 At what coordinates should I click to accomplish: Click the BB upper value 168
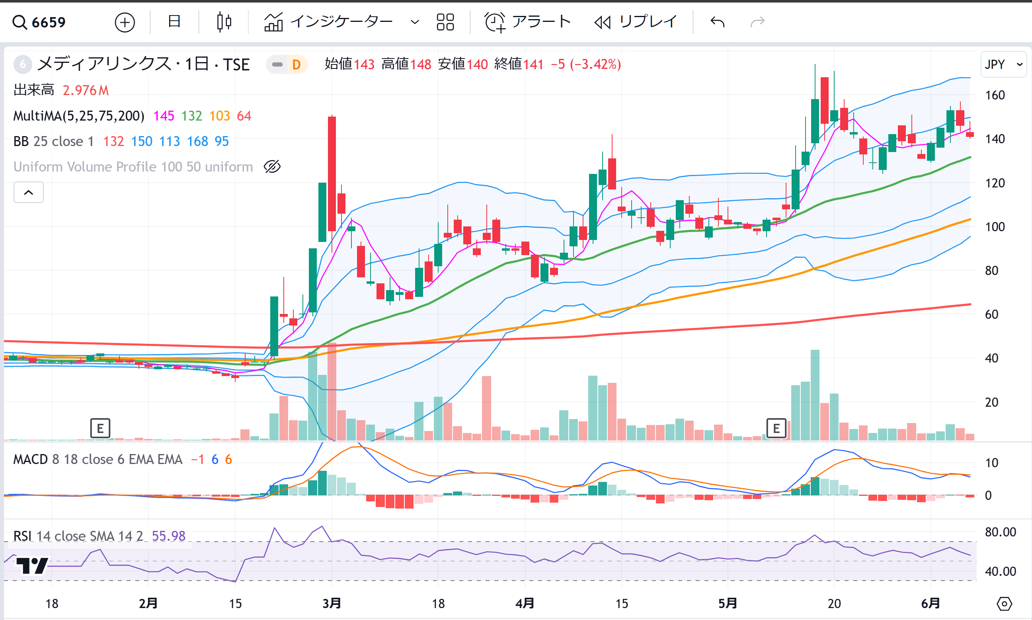pos(198,141)
